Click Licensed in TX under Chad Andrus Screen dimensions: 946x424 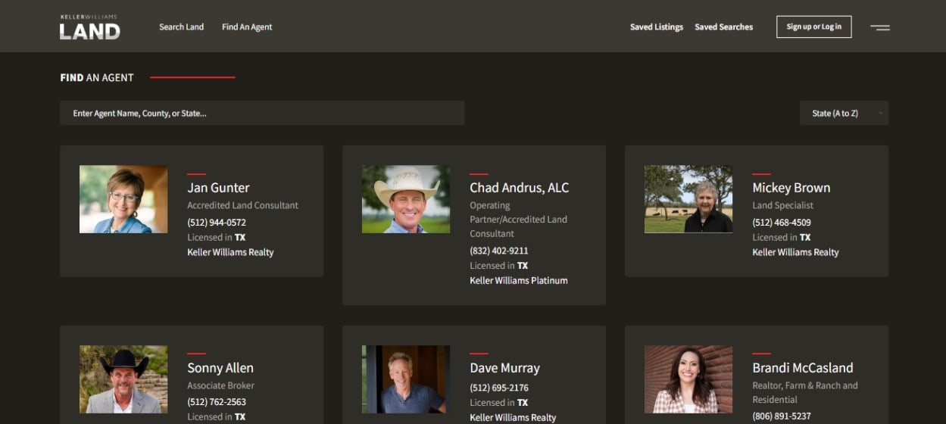(x=499, y=266)
